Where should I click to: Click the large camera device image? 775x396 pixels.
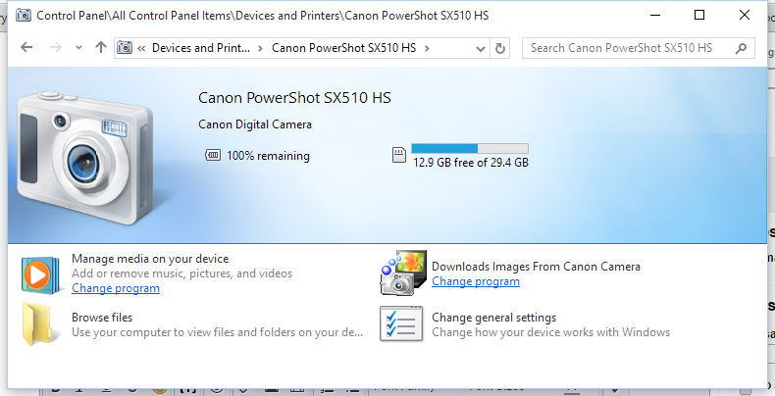[x=84, y=157]
